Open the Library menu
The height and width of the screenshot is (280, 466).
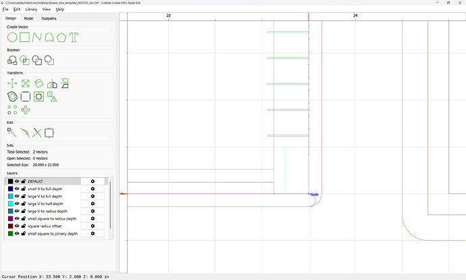(x=31, y=9)
